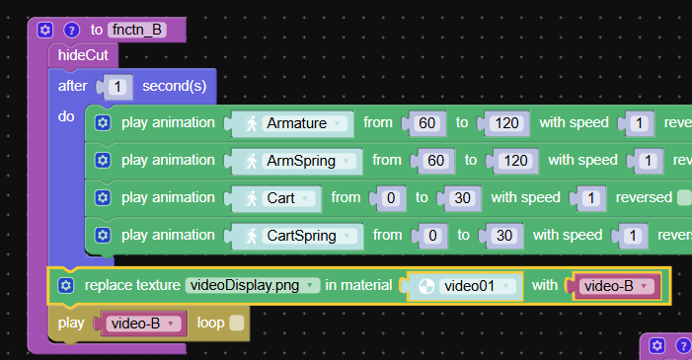The width and height of the screenshot is (692, 360).
Task: Open gear settings on Armature animation block
Action: pos(103,122)
